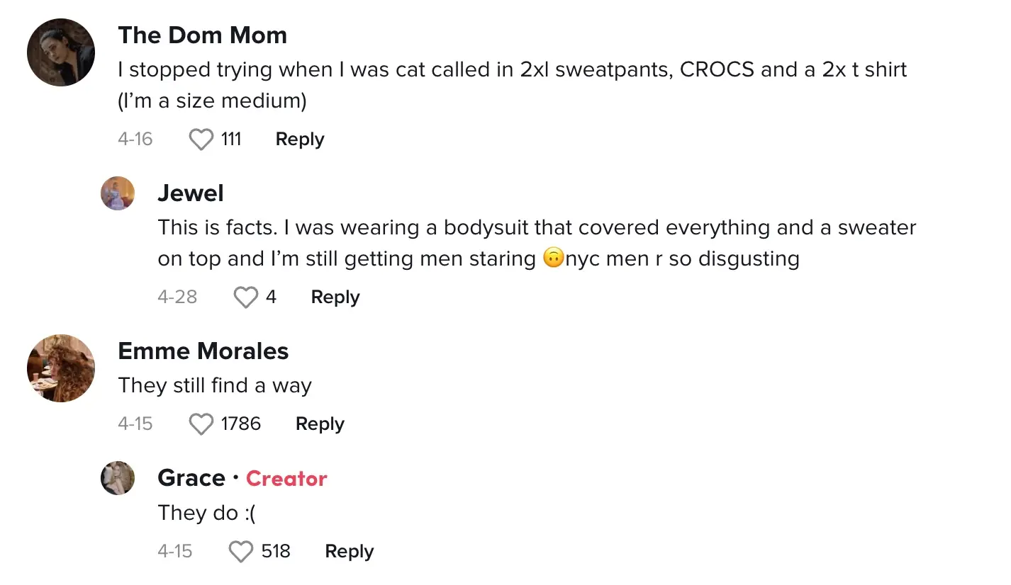1011x585 pixels.
Task: View Emme Morales's avatar photo
Action: tap(61, 368)
